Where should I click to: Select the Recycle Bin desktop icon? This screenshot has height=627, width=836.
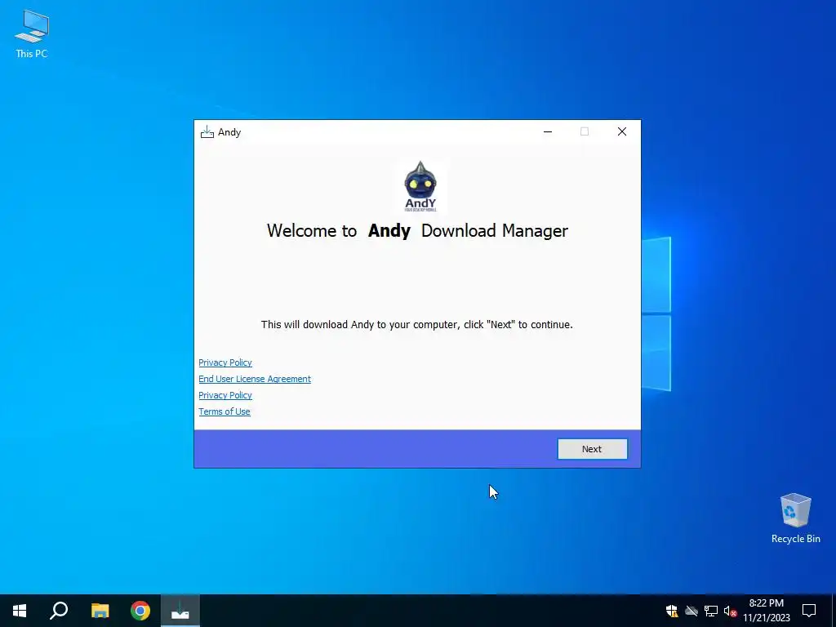[x=795, y=518]
